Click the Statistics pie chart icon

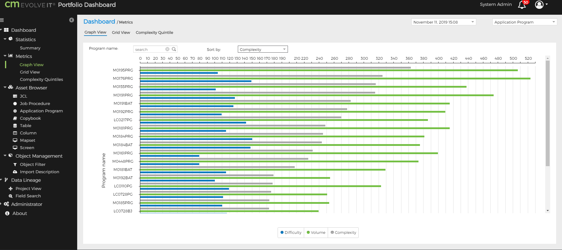11,39
